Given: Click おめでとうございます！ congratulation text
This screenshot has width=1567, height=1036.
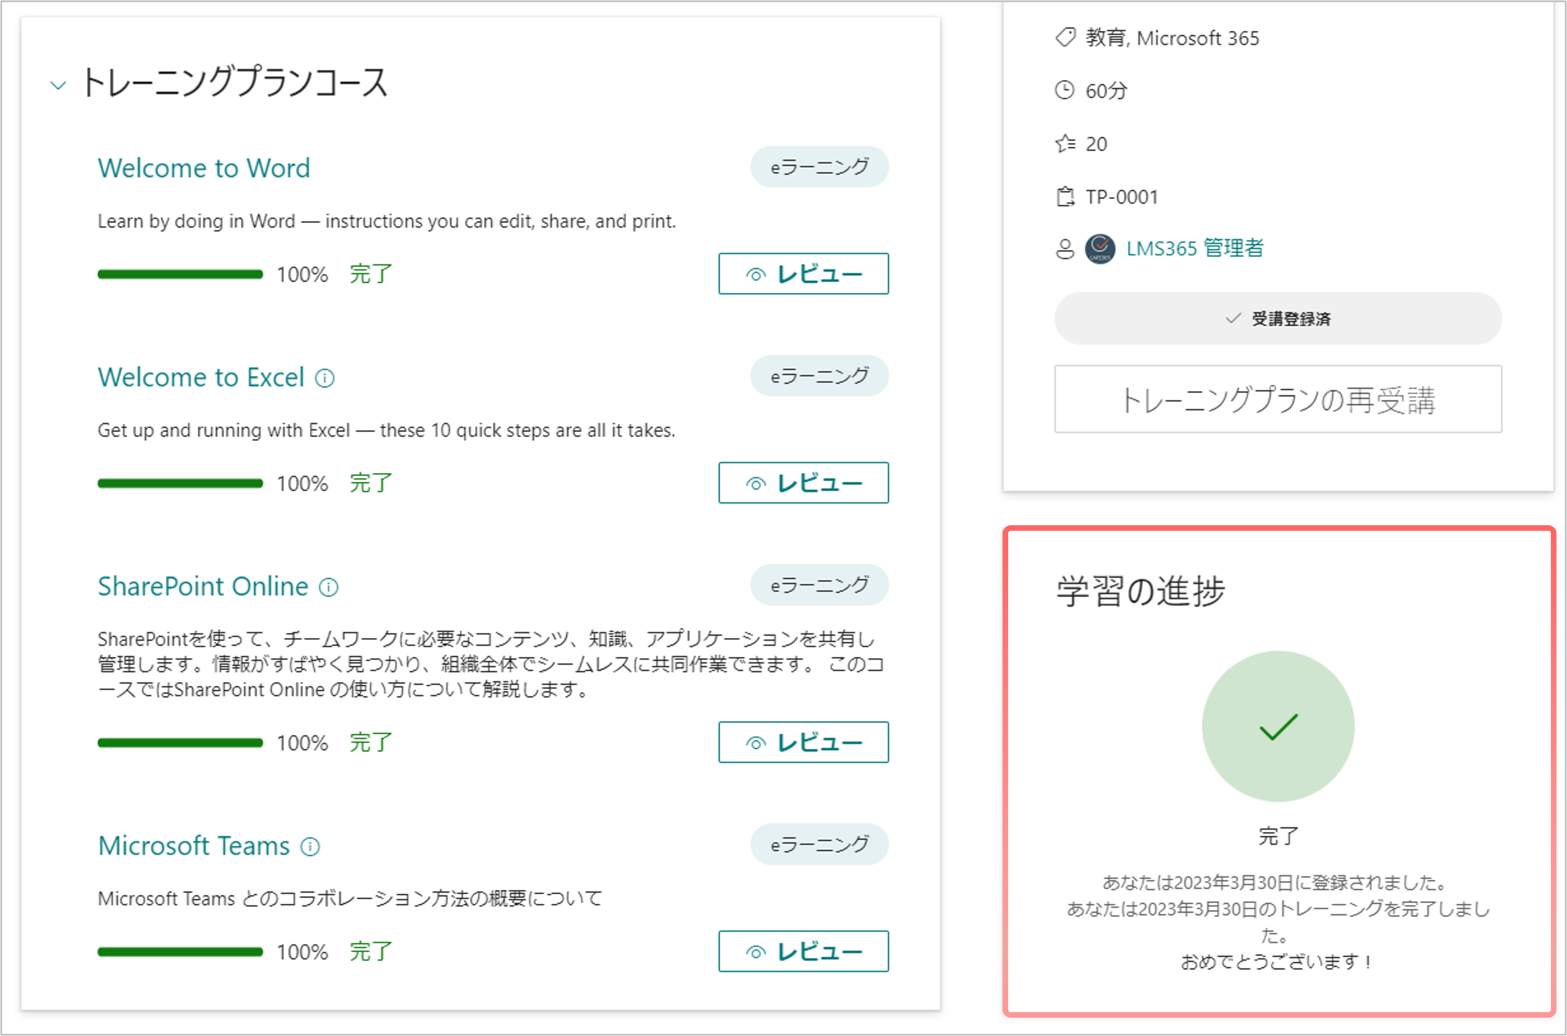Looking at the screenshot, I should 1277,962.
